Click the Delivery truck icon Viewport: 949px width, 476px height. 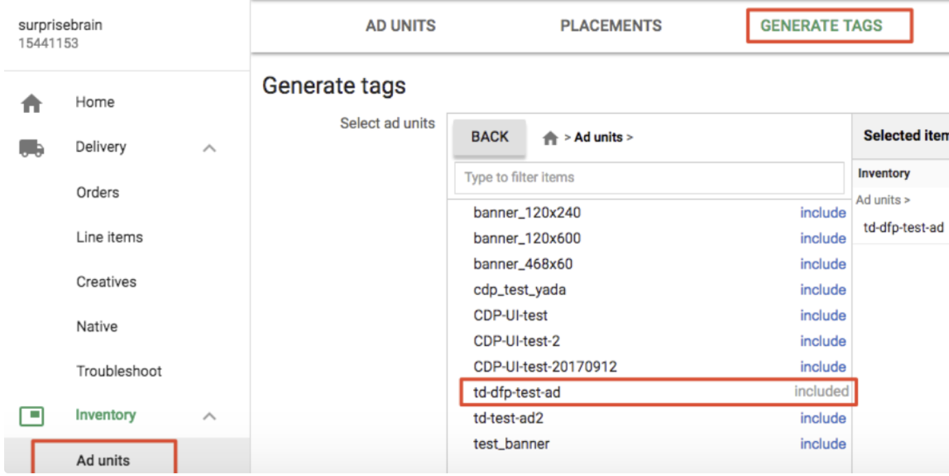pyautogui.click(x=31, y=148)
